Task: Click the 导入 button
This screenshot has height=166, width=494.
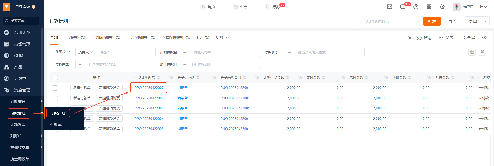Action: (452, 21)
